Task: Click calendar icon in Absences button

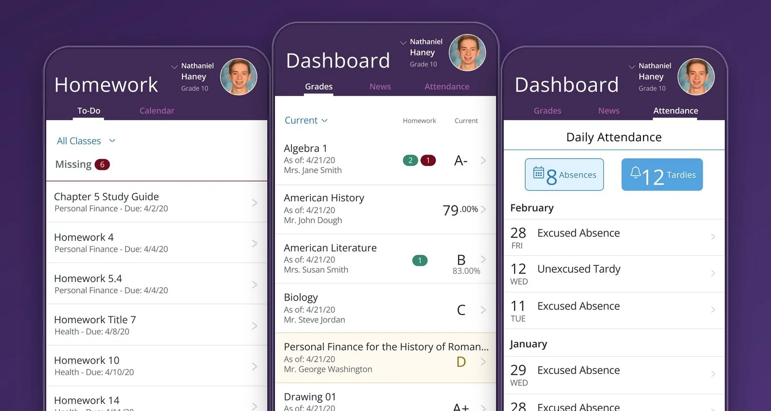Action: [539, 172]
